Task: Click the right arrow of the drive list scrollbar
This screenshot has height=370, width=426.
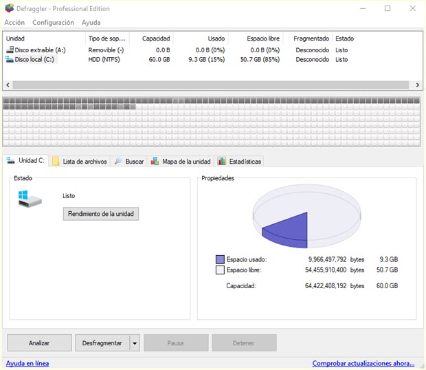Action: pos(418,85)
